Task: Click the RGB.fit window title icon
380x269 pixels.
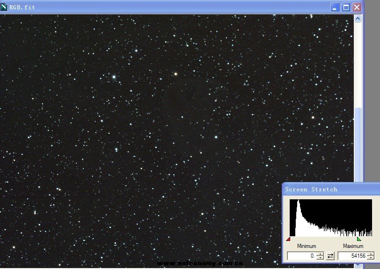Action: click(x=3, y=7)
